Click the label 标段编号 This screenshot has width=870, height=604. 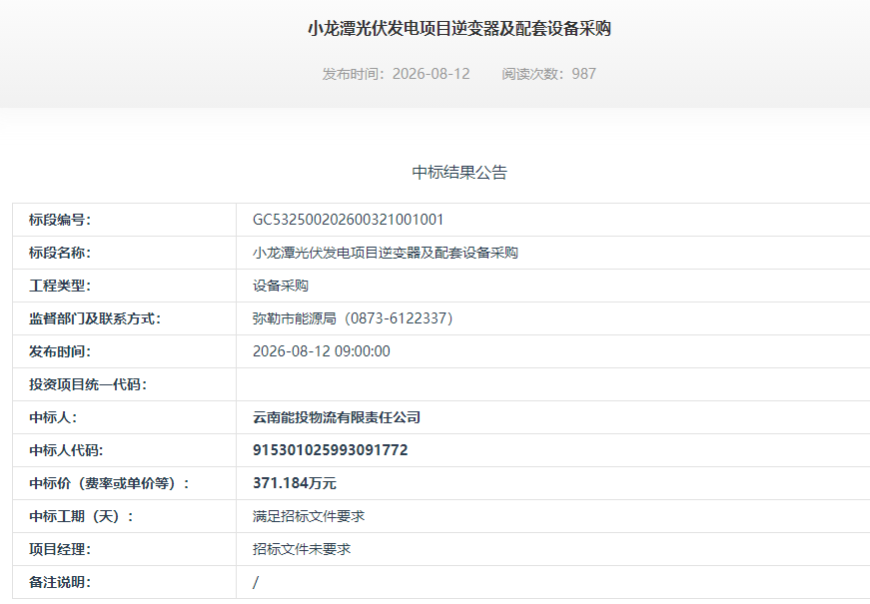60,220
